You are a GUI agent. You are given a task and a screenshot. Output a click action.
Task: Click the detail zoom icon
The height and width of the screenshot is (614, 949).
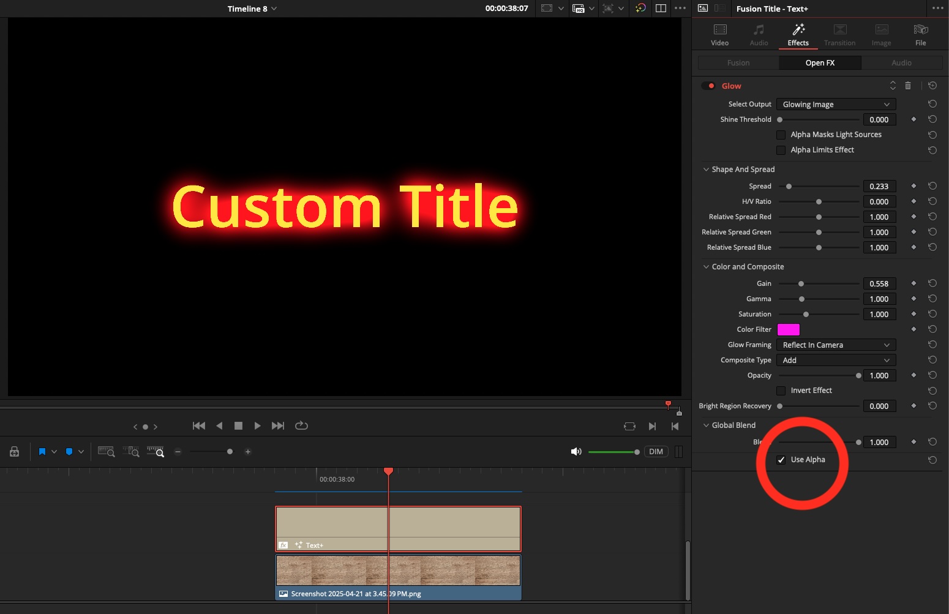point(131,452)
